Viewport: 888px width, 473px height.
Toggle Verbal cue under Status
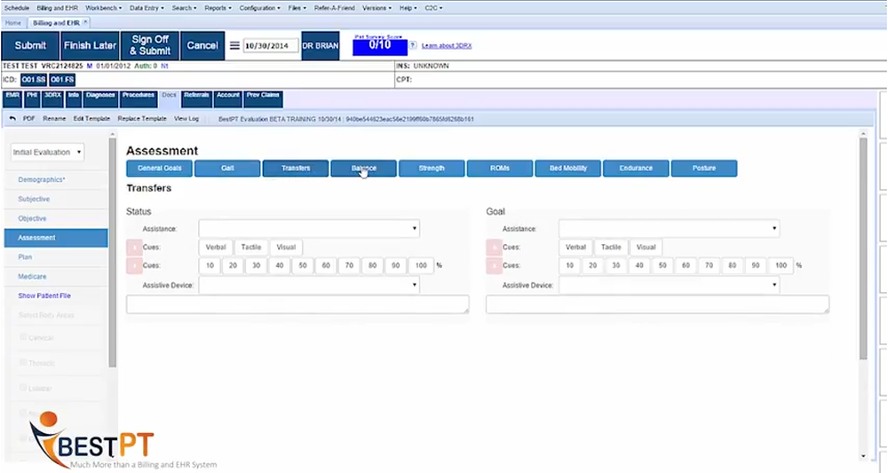(x=216, y=248)
